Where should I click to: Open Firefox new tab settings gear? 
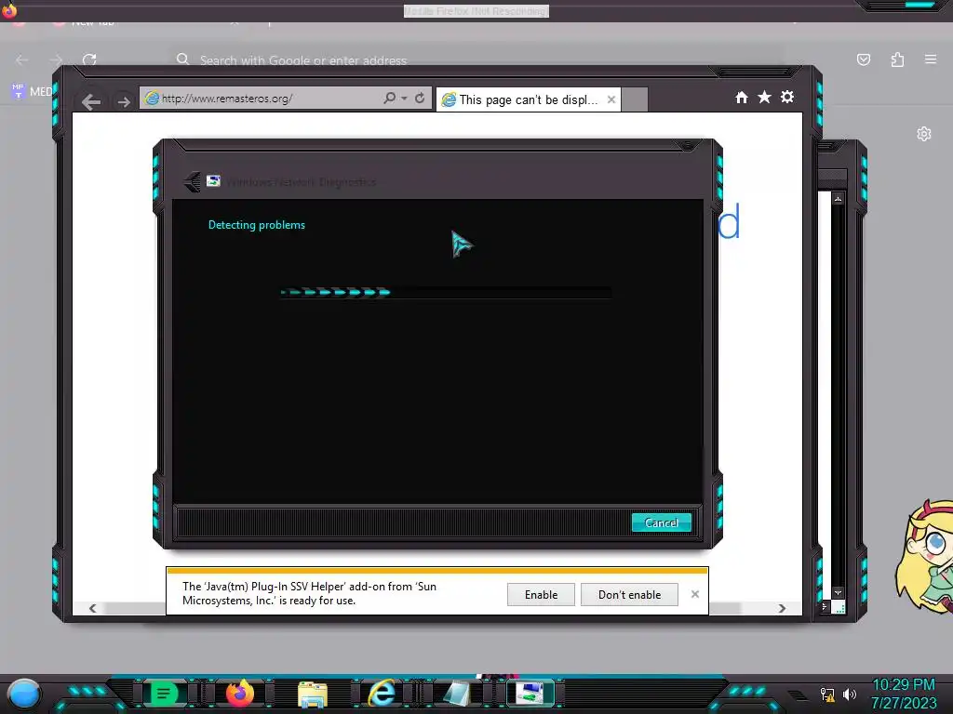coord(924,134)
